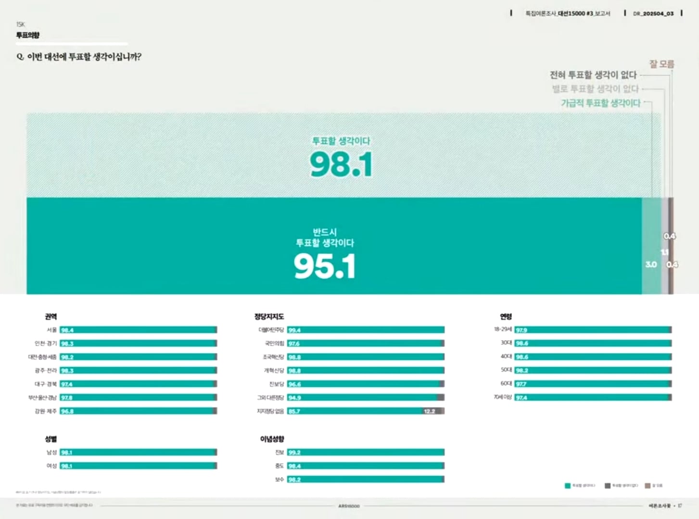
Task: Click the '국민의힘' row label
Action: click(x=275, y=344)
